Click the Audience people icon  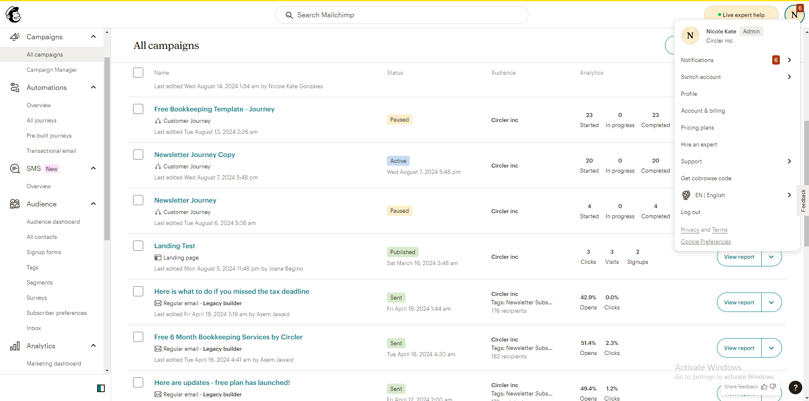(15, 204)
